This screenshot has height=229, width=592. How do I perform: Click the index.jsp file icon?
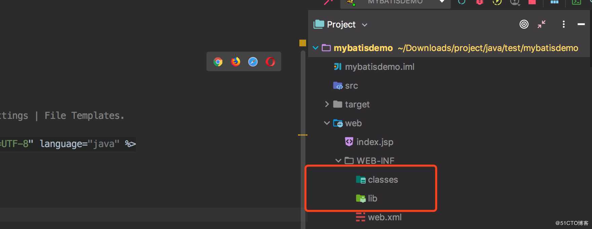[x=349, y=142]
